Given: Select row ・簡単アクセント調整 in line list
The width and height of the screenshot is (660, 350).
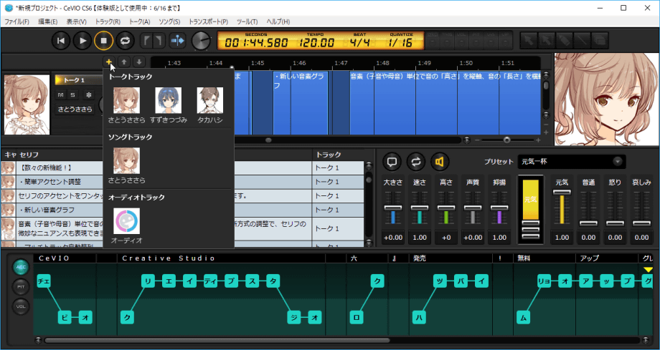Looking at the screenshot, I should tap(181, 182).
